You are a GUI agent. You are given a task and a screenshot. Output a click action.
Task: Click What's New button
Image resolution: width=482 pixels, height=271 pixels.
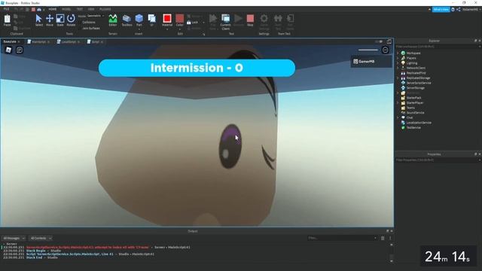[441, 10]
